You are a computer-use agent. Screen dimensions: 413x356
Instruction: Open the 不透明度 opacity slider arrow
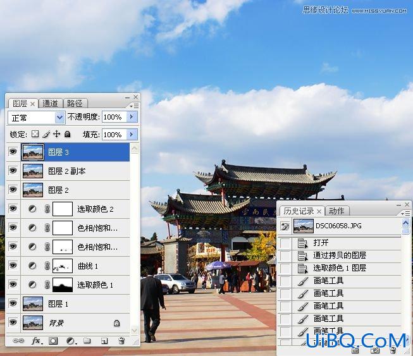[132, 116]
